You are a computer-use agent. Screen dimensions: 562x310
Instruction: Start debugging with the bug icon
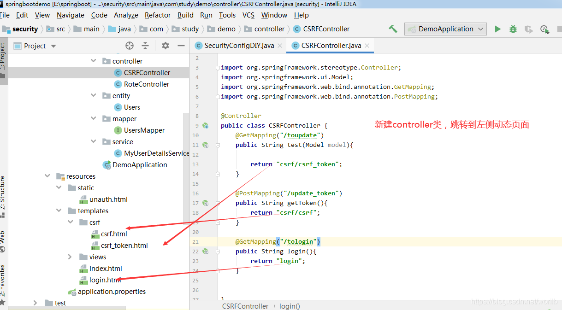click(x=513, y=29)
